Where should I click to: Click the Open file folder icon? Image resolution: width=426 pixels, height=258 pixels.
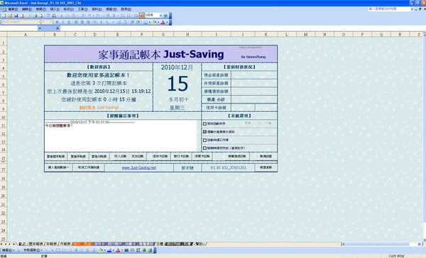(10, 16)
